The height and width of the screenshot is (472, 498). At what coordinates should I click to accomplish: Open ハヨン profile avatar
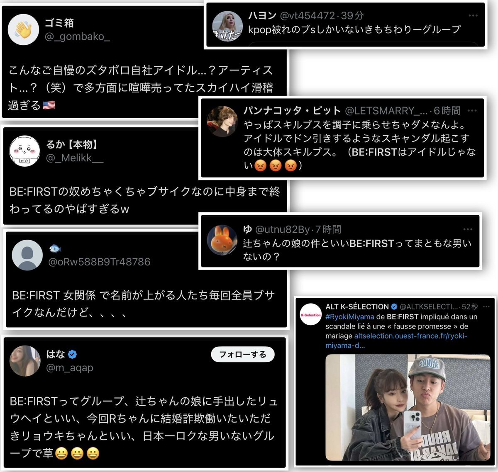click(227, 26)
